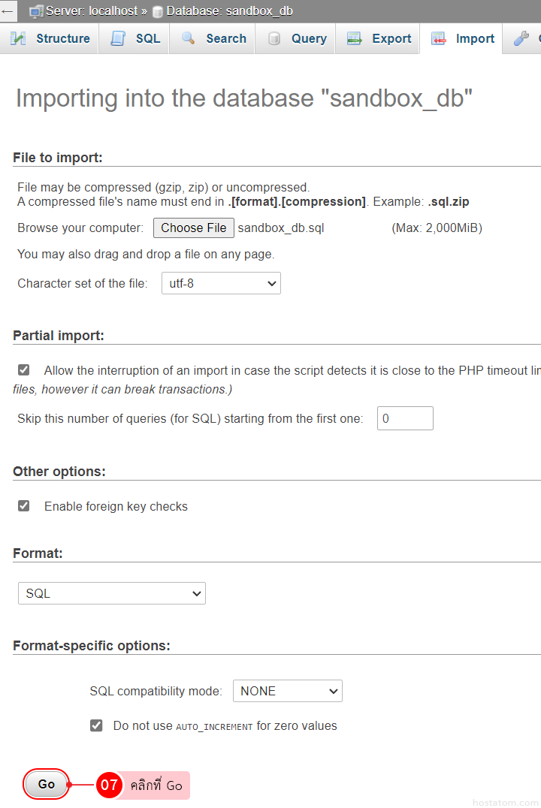Click the Structure tab icon

pyautogui.click(x=18, y=39)
